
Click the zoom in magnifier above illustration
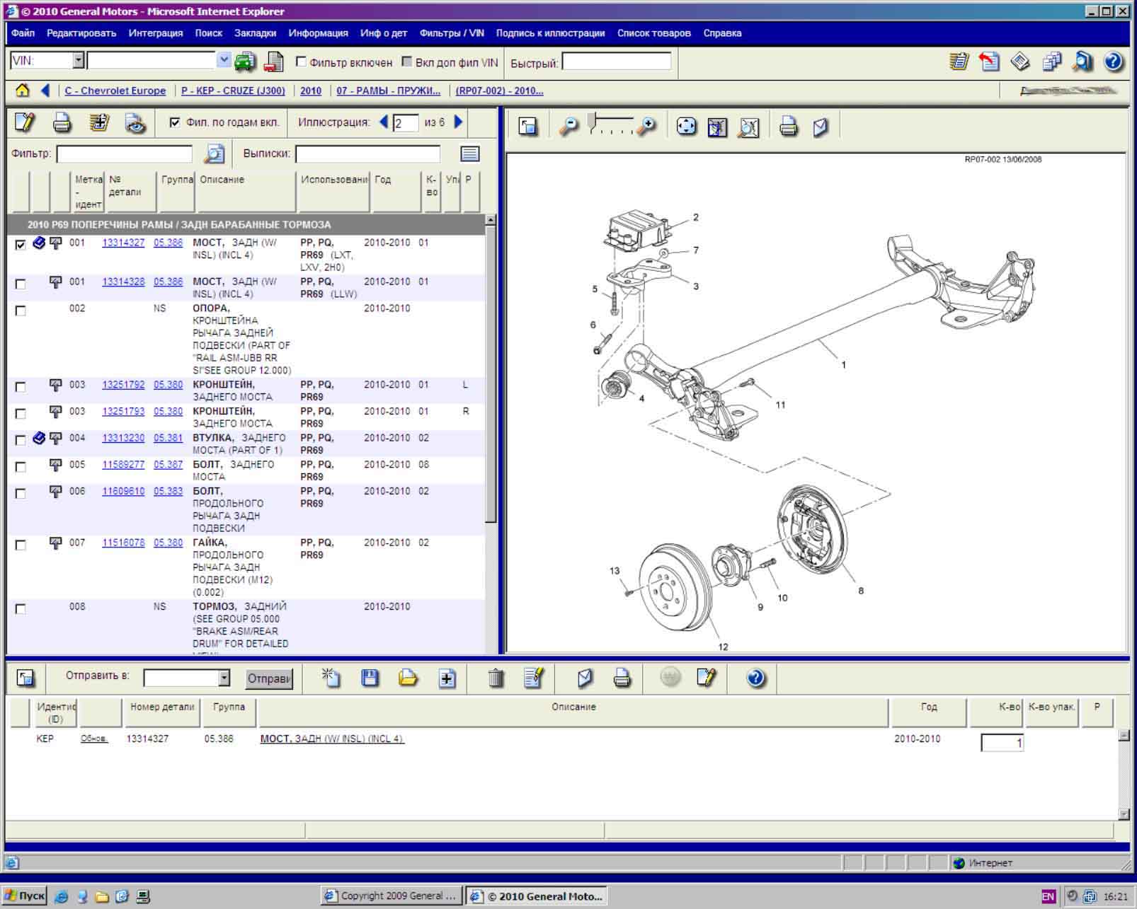[x=646, y=127]
